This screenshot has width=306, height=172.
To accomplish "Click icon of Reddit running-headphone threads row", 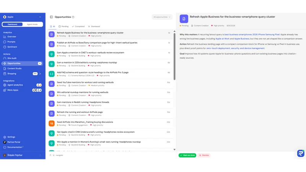I will click(52, 104).
